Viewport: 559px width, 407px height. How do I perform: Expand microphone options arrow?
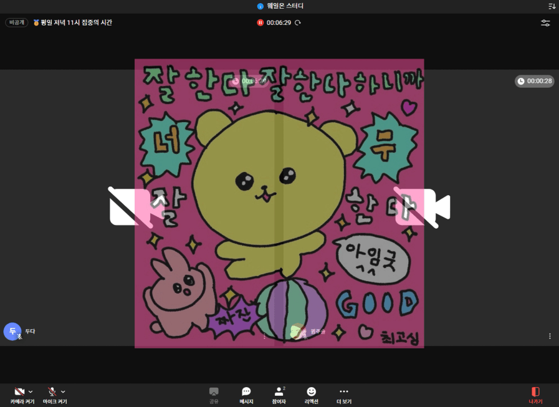pyautogui.click(x=63, y=392)
